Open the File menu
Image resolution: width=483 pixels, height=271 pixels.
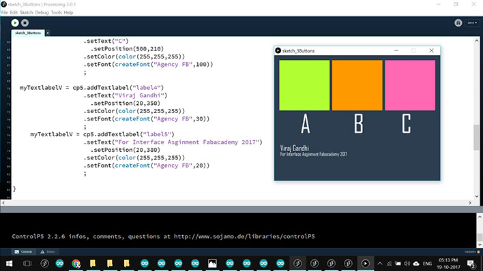coord(4,13)
